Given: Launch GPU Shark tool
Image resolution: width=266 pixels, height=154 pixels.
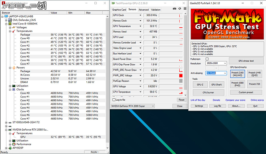Looking at the screenshot, I should coord(216,85).
